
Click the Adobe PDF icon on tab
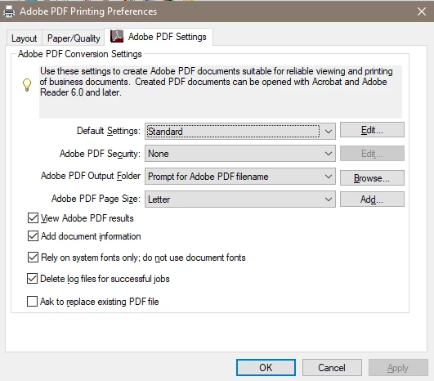tap(117, 36)
